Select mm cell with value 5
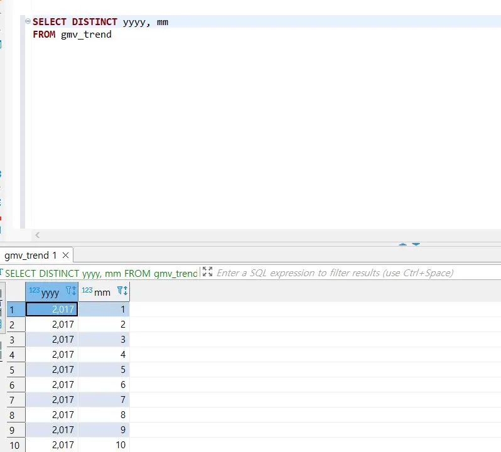Screen dimensions: 501x452 [x=104, y=370]
